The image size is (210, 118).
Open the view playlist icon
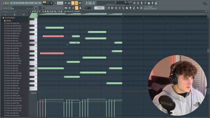[x=109, y=8]
